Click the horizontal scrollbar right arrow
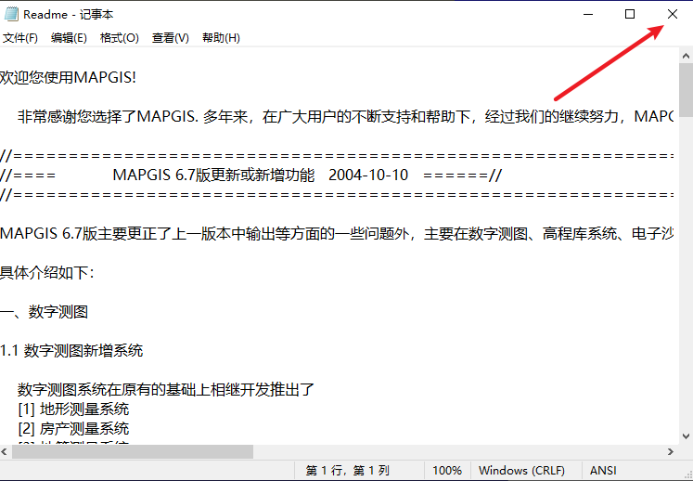The width and height of the screenshot is (693, 481). point(670,451)
